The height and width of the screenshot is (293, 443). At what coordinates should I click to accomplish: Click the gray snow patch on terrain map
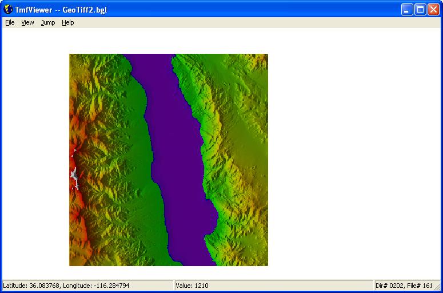(74, 175)
